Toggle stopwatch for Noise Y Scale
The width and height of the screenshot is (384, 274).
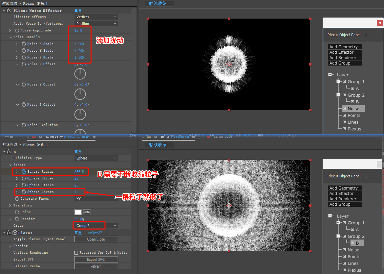pyautogui.click(x=24, y=51)
